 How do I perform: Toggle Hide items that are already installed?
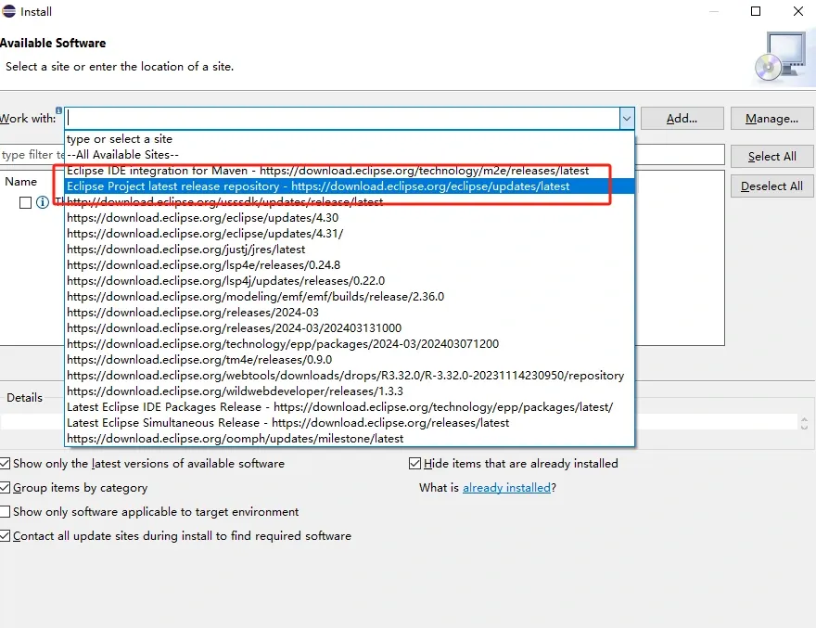pos(414,464)
